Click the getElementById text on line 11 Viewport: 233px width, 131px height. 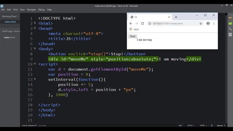coord(108,69)
